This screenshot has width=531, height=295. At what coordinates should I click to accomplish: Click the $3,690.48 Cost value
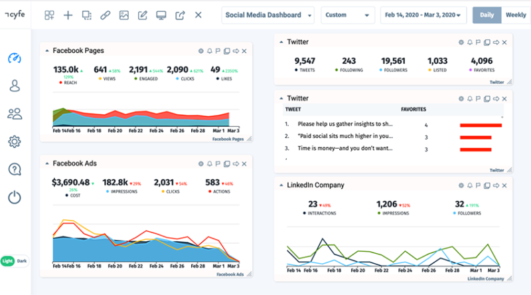(70, 183)
